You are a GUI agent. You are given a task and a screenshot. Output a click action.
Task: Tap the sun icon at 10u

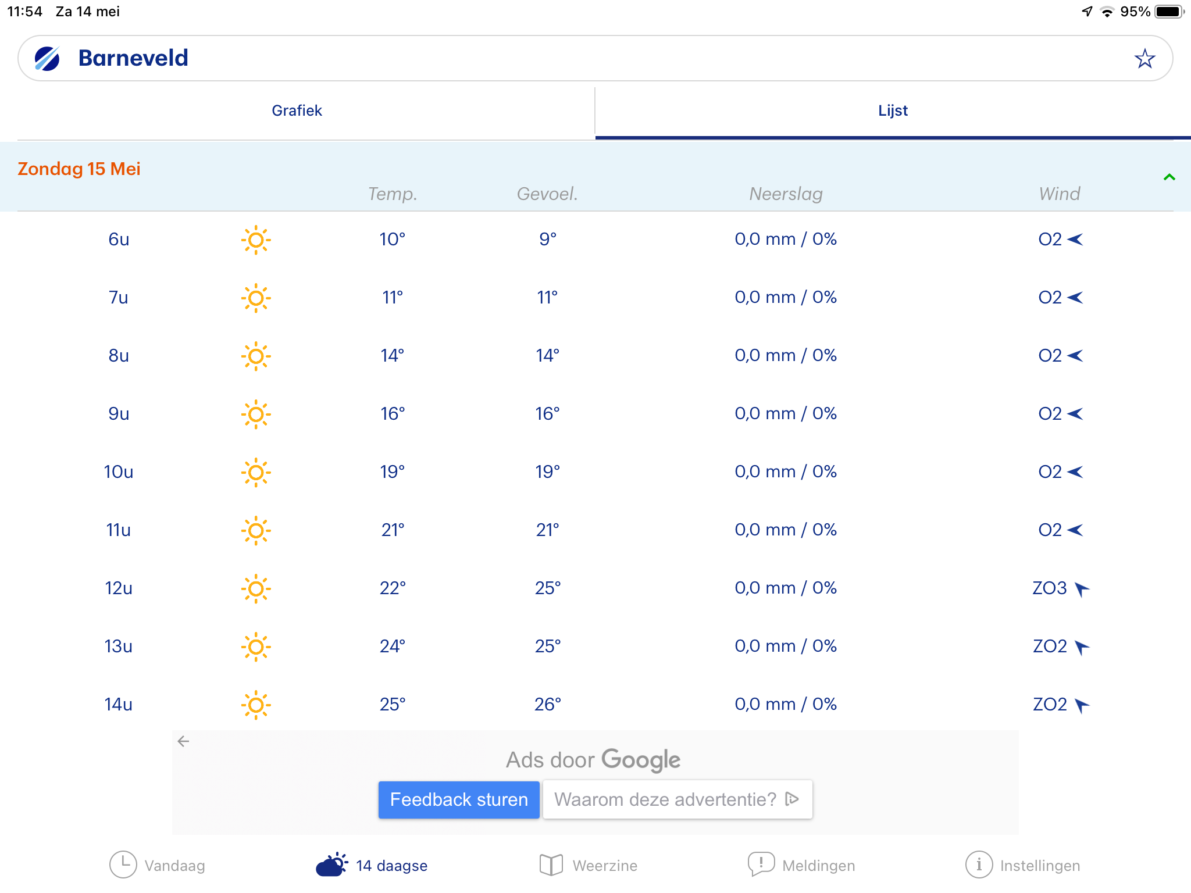pos(256,472)
